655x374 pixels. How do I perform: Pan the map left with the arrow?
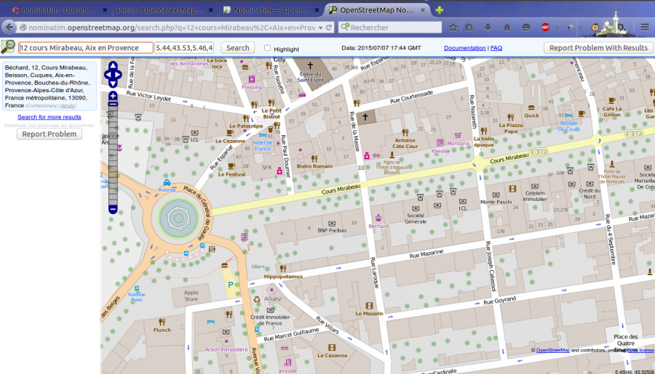(x=108, y=75)
